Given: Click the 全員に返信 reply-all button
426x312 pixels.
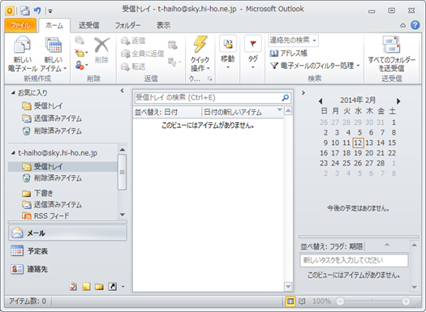Looking at the screenshot, I should point(142,53).
